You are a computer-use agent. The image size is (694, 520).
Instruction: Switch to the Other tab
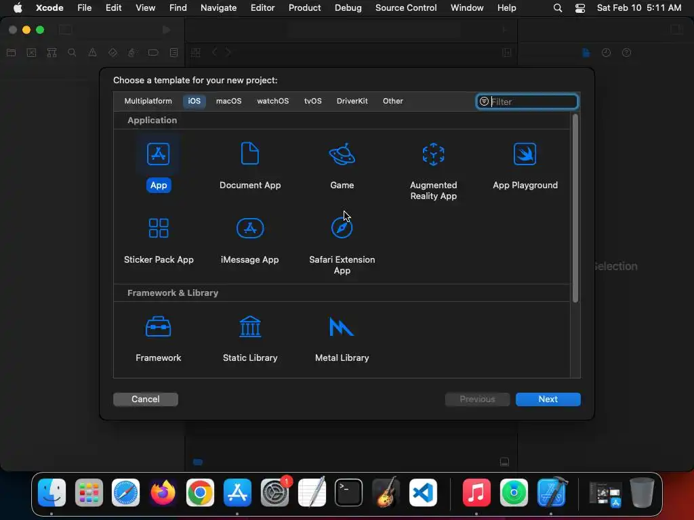coord(392,102)
